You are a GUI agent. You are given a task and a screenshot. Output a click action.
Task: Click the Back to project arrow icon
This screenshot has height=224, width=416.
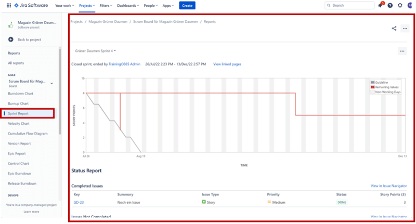[x=11, y=39]
